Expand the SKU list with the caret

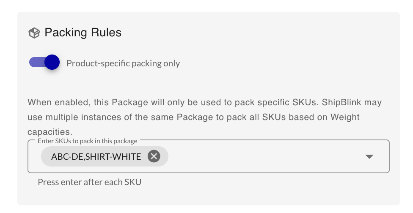pos(369,157)
